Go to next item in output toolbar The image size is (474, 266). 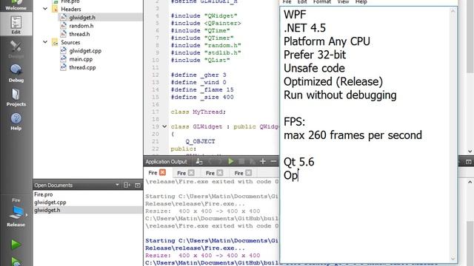[x=220, y=162]
